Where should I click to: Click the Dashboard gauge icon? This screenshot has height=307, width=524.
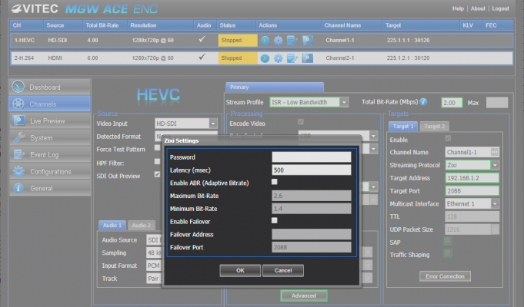[x=18, y=87]
